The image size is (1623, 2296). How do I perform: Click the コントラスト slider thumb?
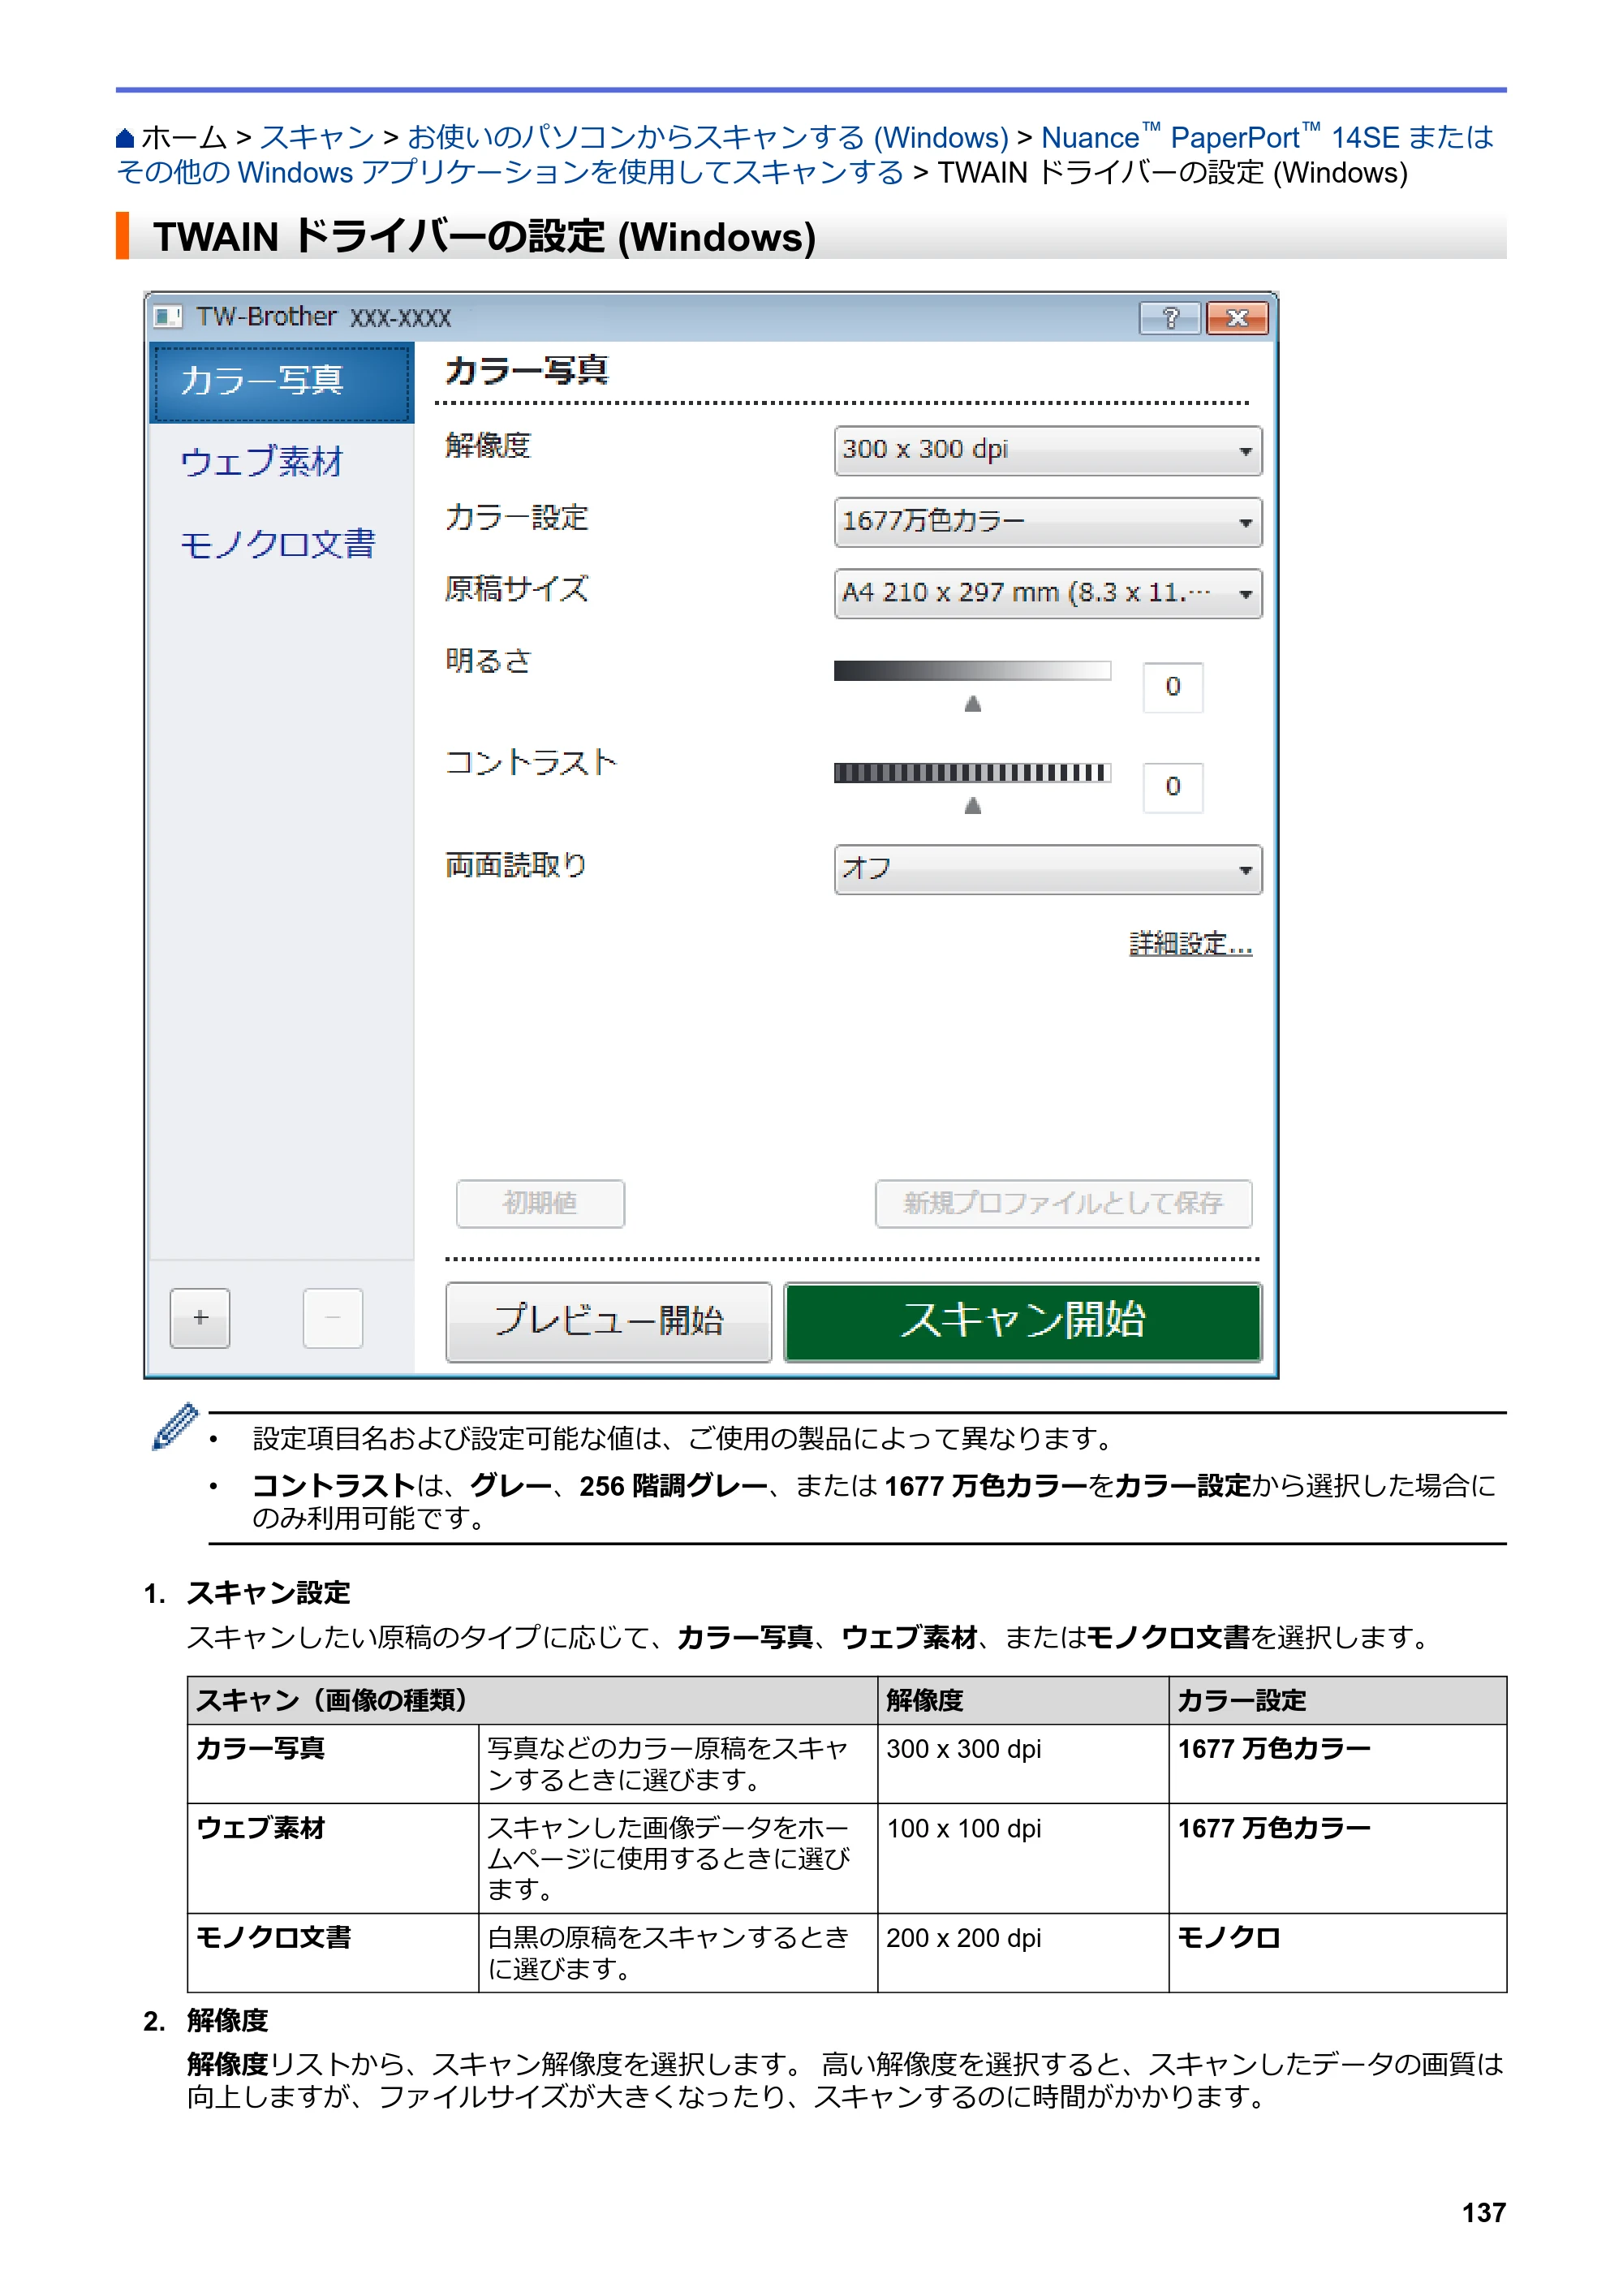click(972, 805)
